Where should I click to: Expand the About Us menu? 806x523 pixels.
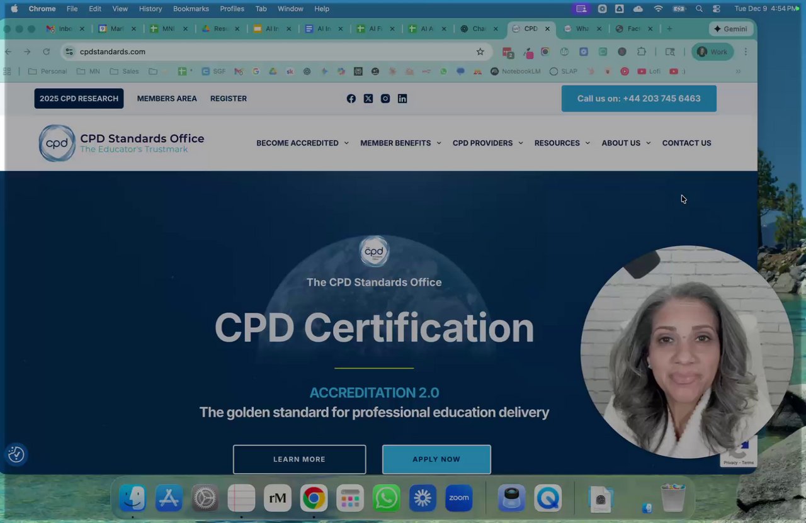pos(626,143)
